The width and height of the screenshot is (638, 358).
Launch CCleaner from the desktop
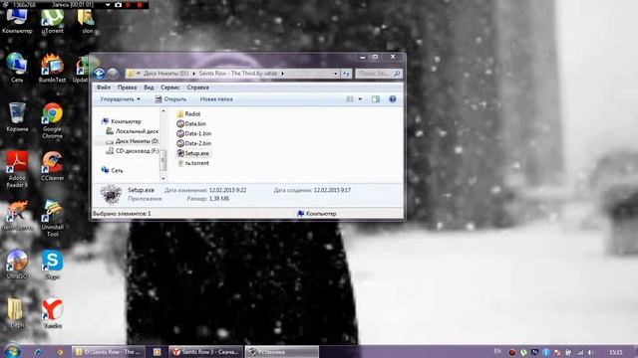pyautogui.click(x=52, y=166)
